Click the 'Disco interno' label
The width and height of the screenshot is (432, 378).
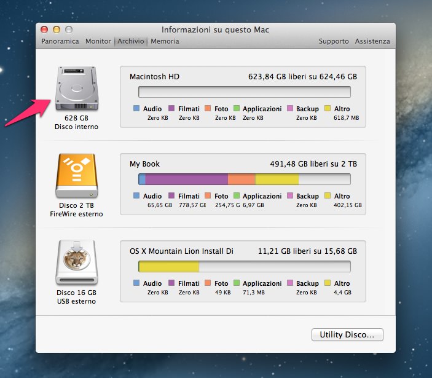(76, 127)
